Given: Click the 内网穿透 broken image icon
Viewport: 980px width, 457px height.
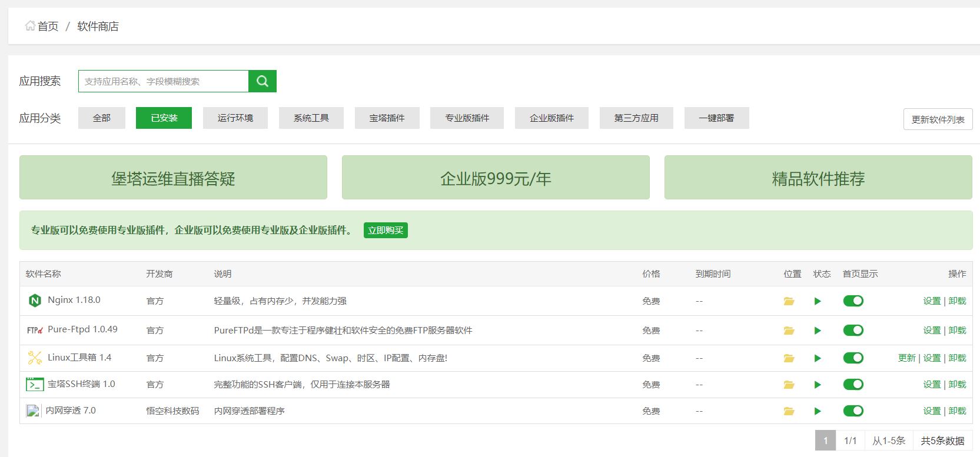Looking at the screenshot, I should tap(34, 411).
